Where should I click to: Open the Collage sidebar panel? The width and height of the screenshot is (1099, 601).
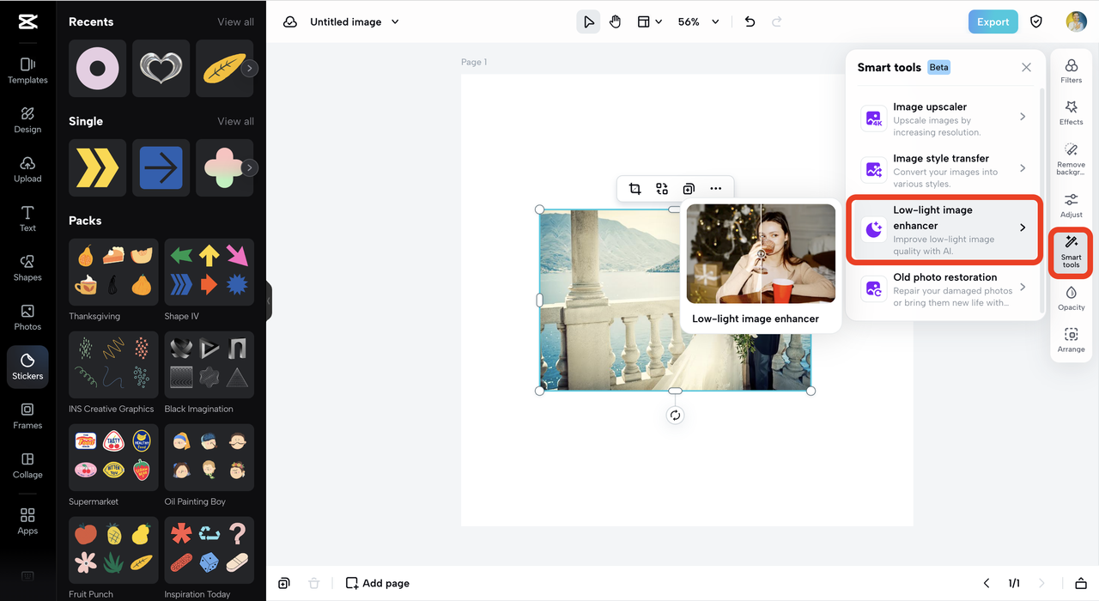coord(27,465)
